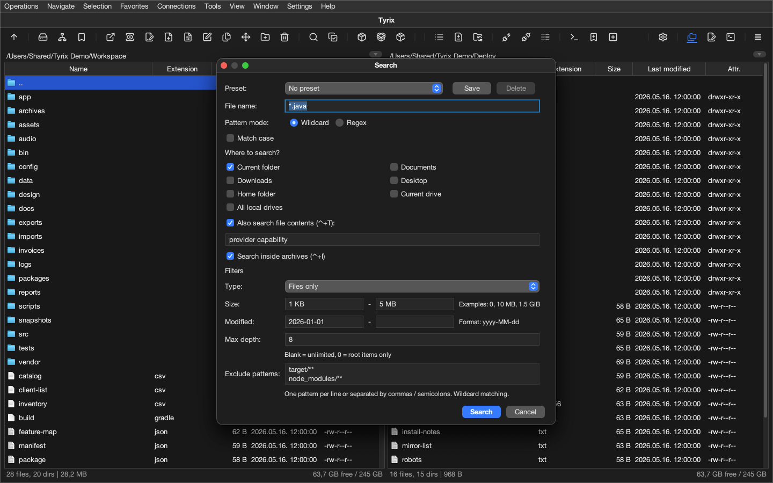
Task: Select the manifest json file row
Action: 192,445
